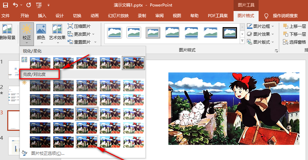
Task: Select brightest preset in top brightness row
Action: (133, 85)
